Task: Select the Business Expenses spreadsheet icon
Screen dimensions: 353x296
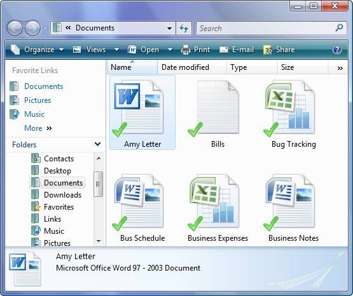Action: (214, 202)
